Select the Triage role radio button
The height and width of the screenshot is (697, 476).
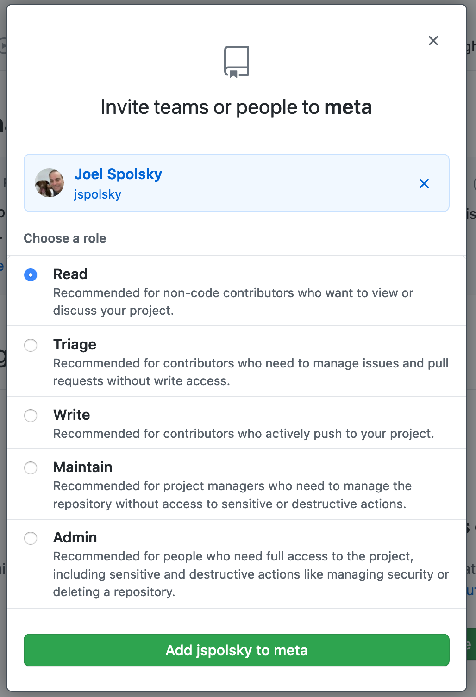(x=31, y=345)
